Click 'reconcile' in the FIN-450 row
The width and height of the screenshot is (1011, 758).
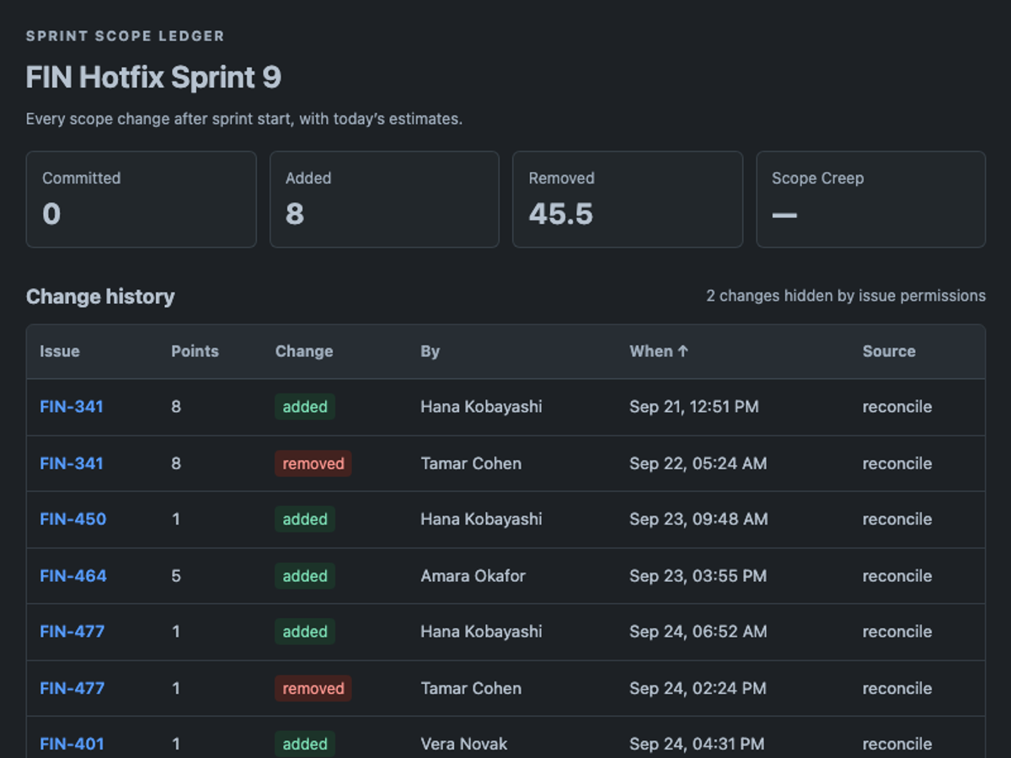[897, 519]
